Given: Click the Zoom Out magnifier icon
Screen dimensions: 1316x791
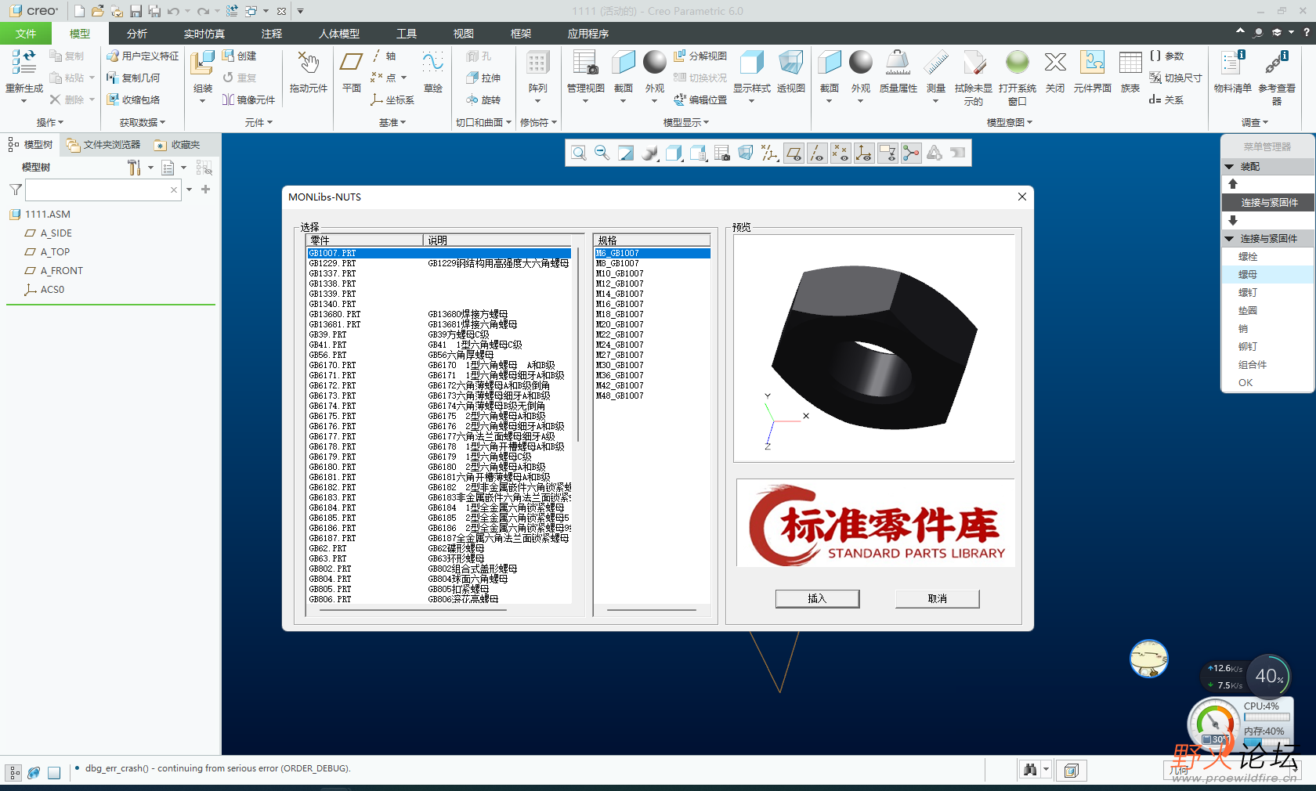Looking at the screenshot, I should tap(602, 153).
